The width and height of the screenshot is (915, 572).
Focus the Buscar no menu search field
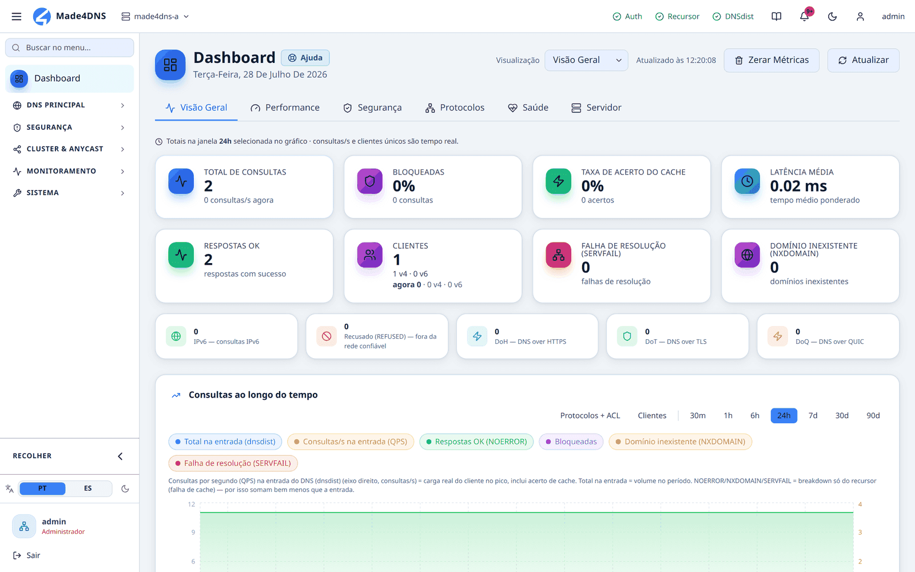tap(69, 47)
